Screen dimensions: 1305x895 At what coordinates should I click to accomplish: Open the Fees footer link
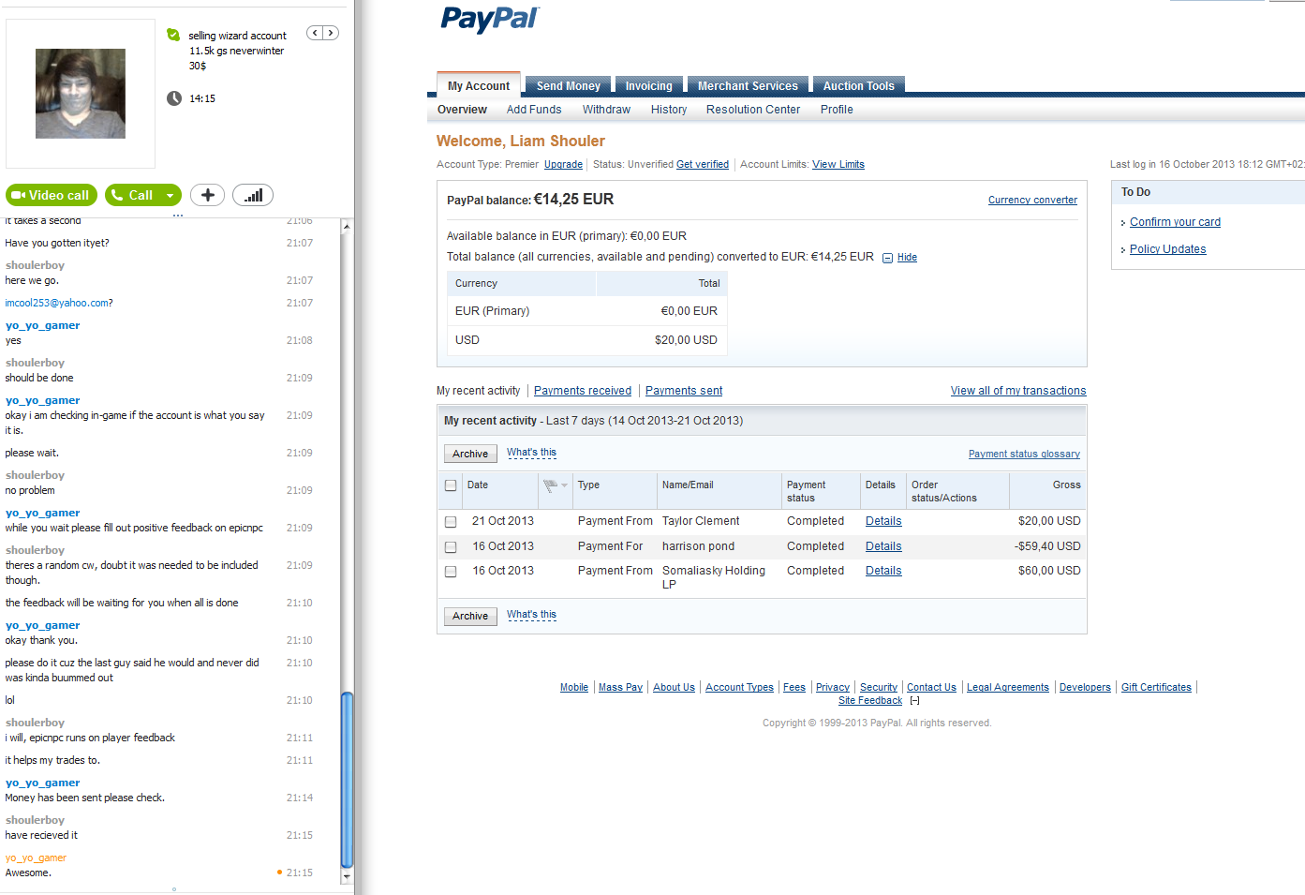(x=794, y=687)
